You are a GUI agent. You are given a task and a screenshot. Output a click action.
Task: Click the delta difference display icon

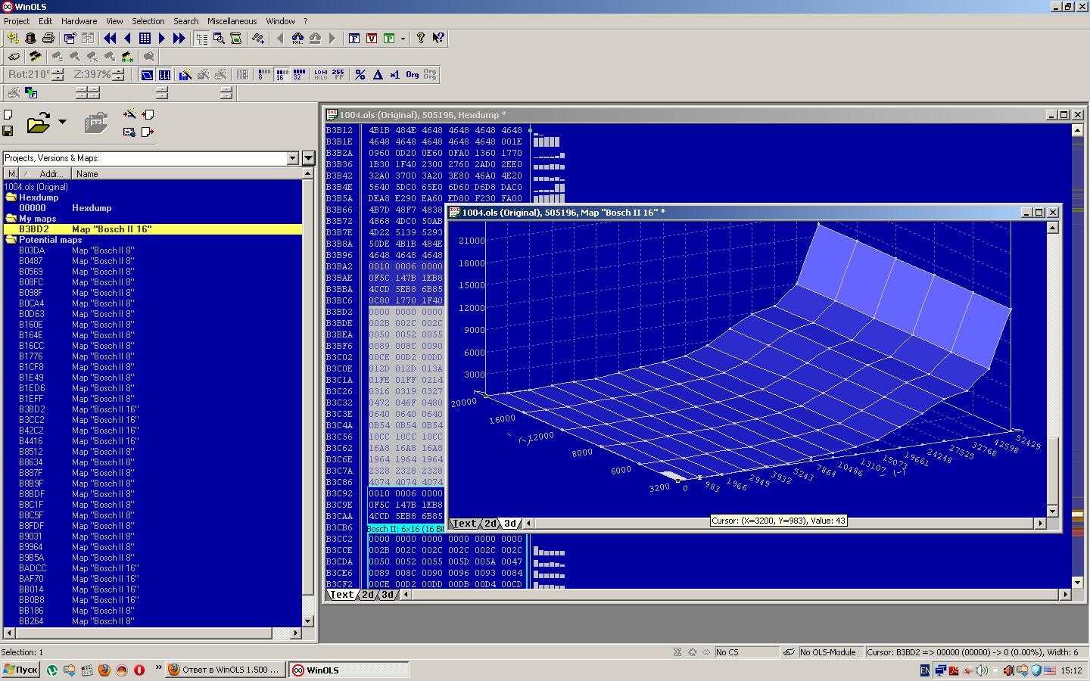pyautogui.click(x=378, y=74)
